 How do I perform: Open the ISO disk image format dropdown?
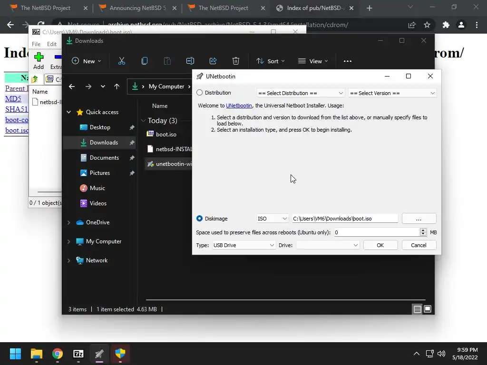point(272,219)
